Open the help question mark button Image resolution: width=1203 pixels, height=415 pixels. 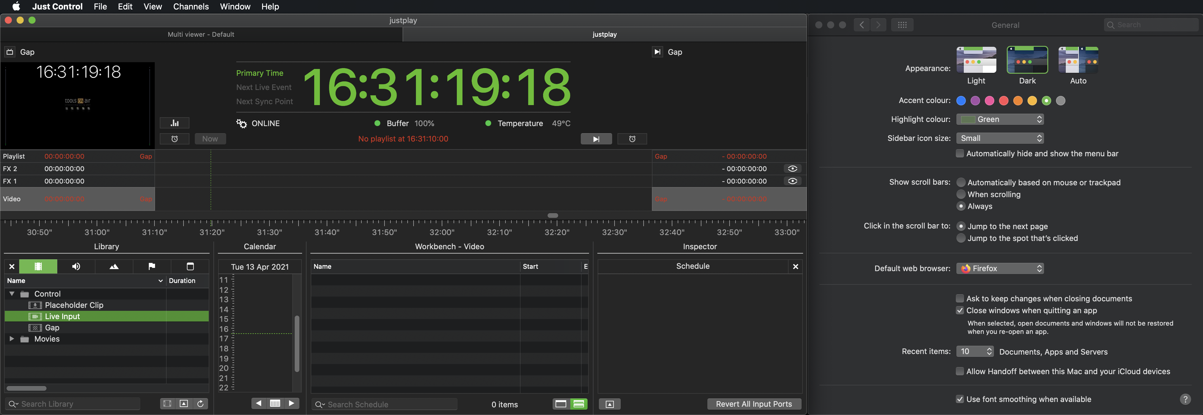1185,399
